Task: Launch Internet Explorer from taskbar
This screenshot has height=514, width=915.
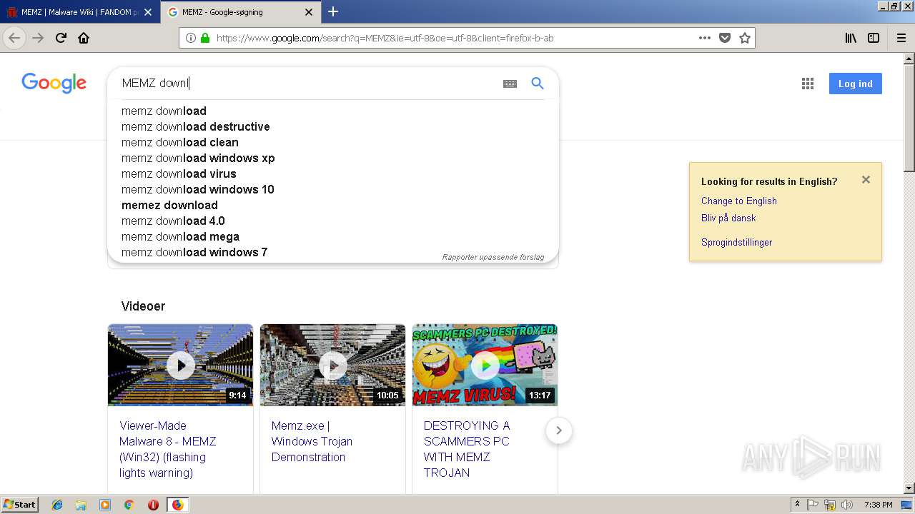Action: 57,505
